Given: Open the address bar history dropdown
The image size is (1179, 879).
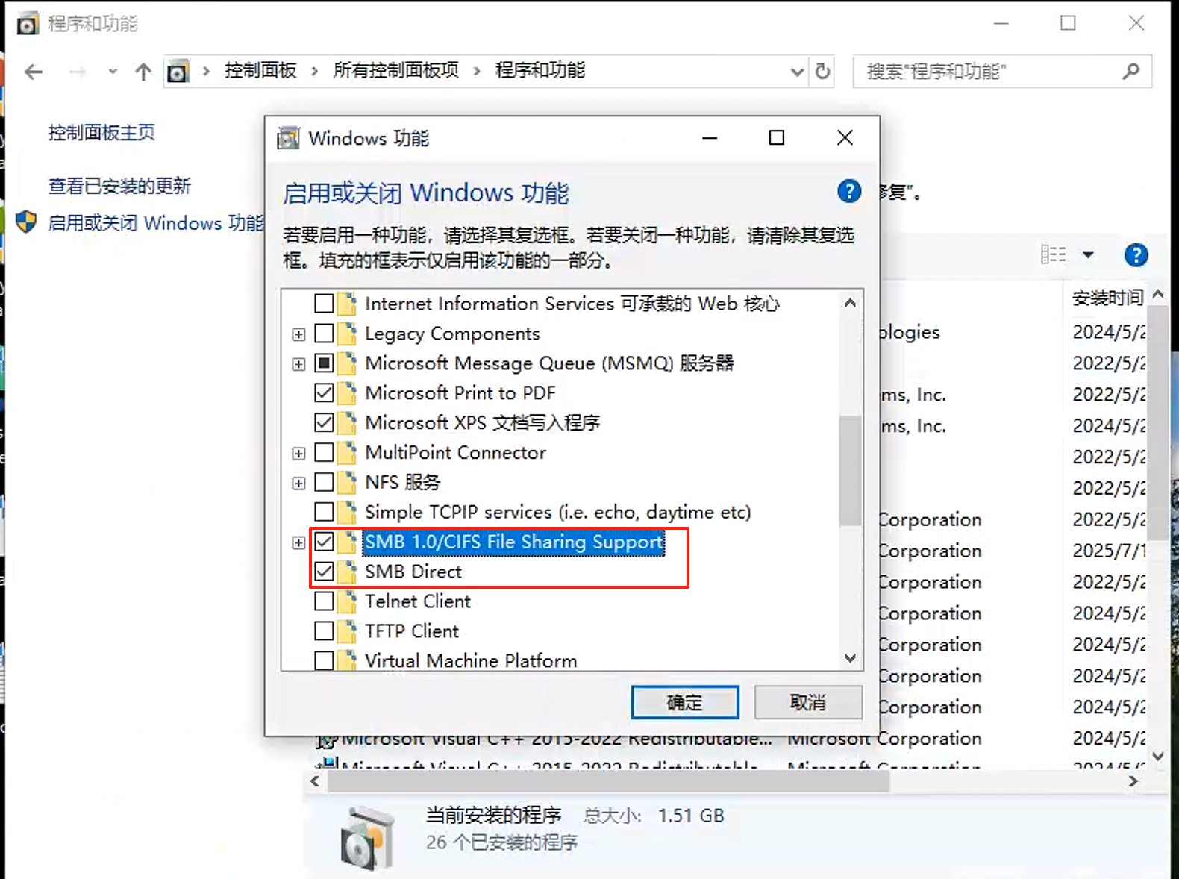Looking at the screenshot, I should pos(797,72).
